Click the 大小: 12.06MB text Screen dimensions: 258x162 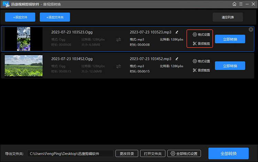pos(92,72)
